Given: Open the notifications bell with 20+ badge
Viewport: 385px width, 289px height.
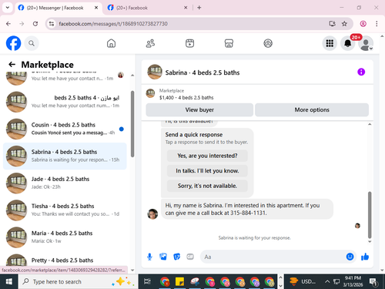Looking at the screenshot, I should coord(348,43).
